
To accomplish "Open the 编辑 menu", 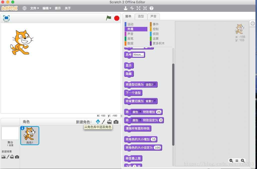I will pos(47,8).
